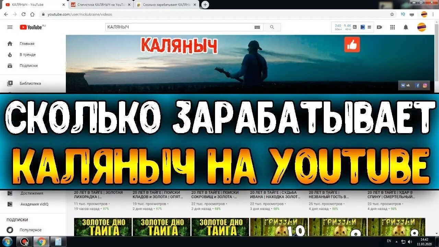The height and width of the screenshot is (247, 439).
Task: Click the address bar URL
Action: point(80,14)
